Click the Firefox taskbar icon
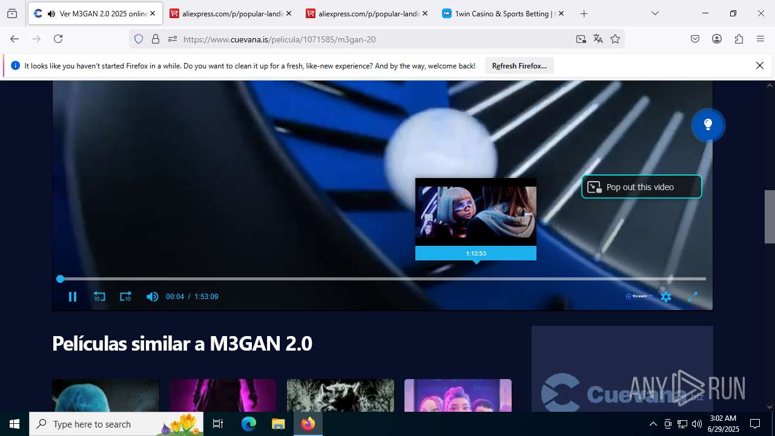This screenshot has height=436, width=775. click(x=308, y=424)
